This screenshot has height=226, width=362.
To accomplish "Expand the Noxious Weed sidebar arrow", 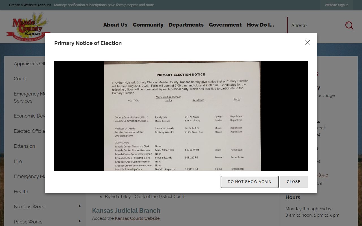I will click(x=80, y=206).
